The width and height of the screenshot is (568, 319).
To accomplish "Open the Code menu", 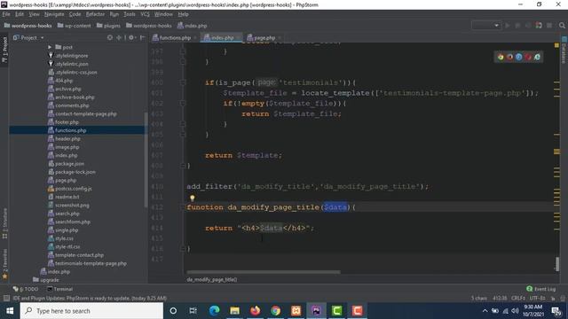I will point(75,14).
